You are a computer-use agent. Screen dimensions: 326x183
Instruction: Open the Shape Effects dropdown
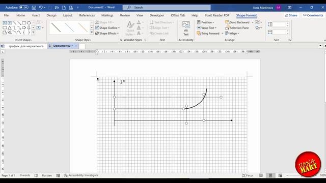[x=107, y=34]
